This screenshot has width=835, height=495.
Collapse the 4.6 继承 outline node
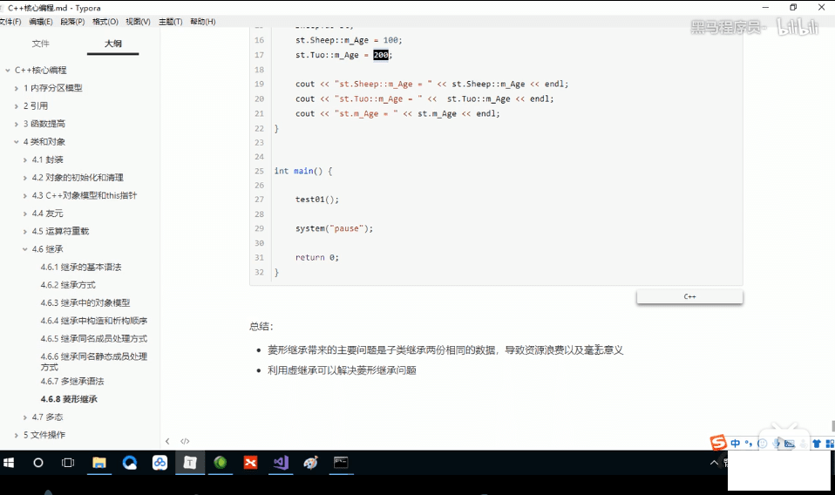pyautogui.click(x=24, y=249)
